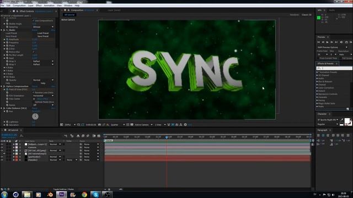Open blending mode dropdown for Adjustment Layer 1

pyautogui.click(x=55, y=144)
